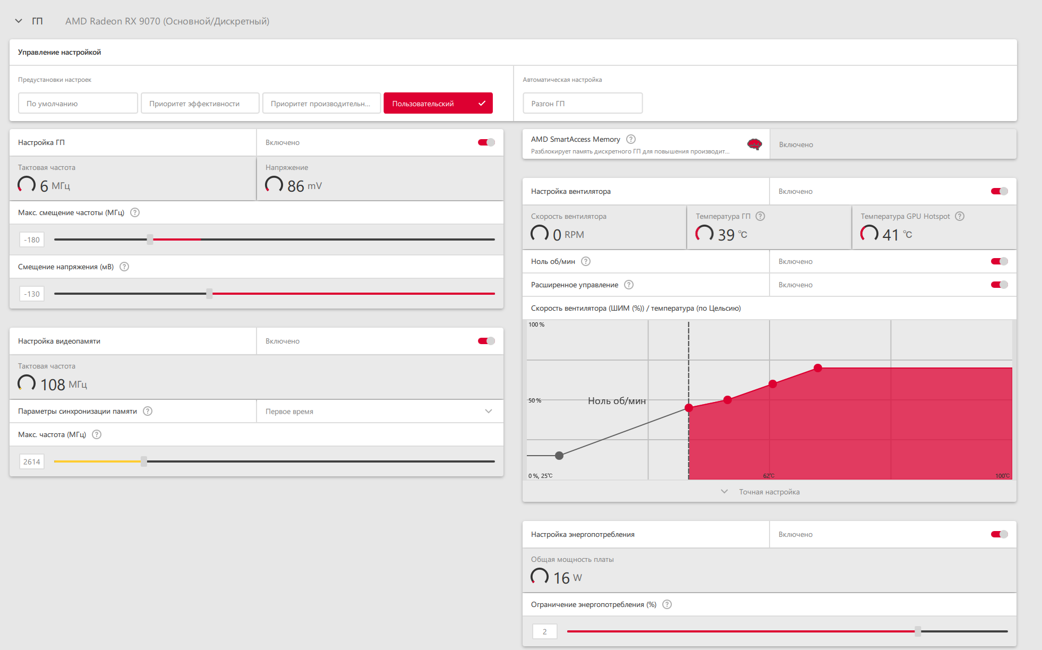The width and height of the screenshot is (1042, 650).
Task: Collapse the ГП section chevron
Action: click(x=19, y=21)
